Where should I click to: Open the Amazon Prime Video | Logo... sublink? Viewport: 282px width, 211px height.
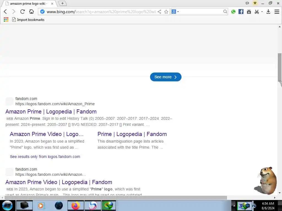[47, 134]
